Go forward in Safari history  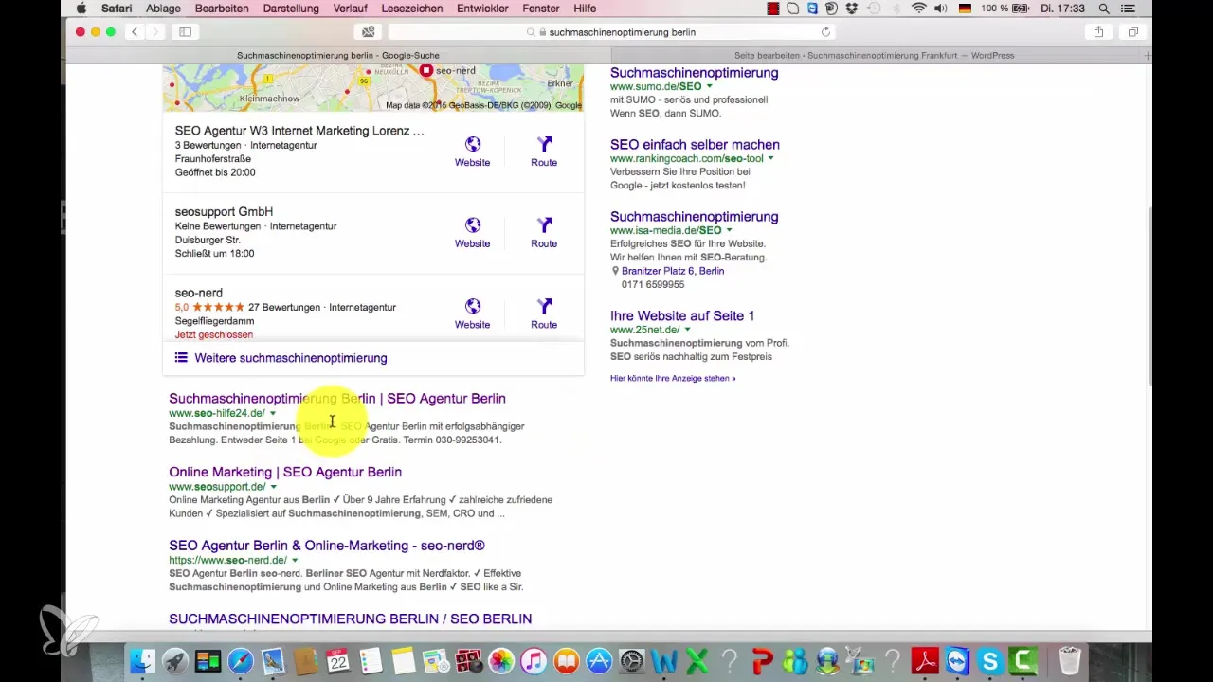155,31
